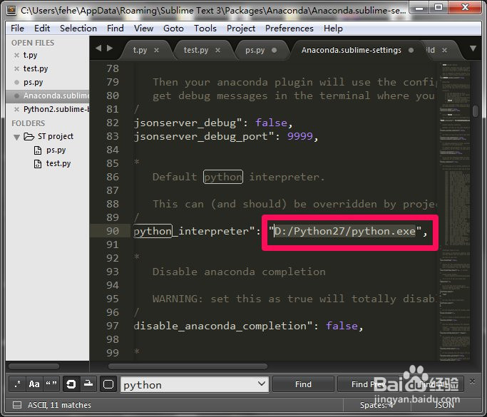Switch to the ps.py tab
The image size is (487, 417).
pos(255,50)
